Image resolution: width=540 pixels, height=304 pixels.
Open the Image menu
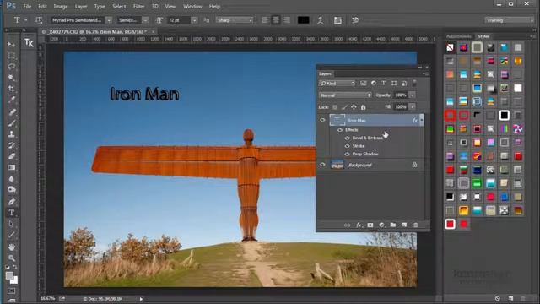(x=61, y=7)
